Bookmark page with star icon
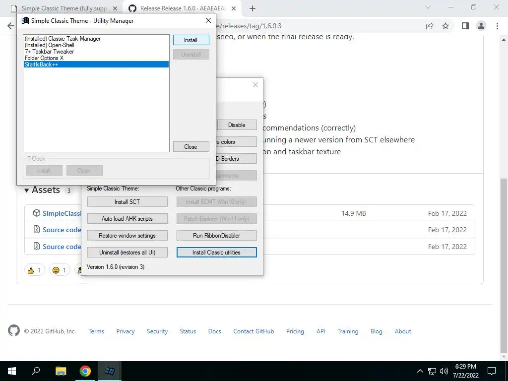Viewport: 508px width, 381px height. pyautogui.click(x=445, y=26)
